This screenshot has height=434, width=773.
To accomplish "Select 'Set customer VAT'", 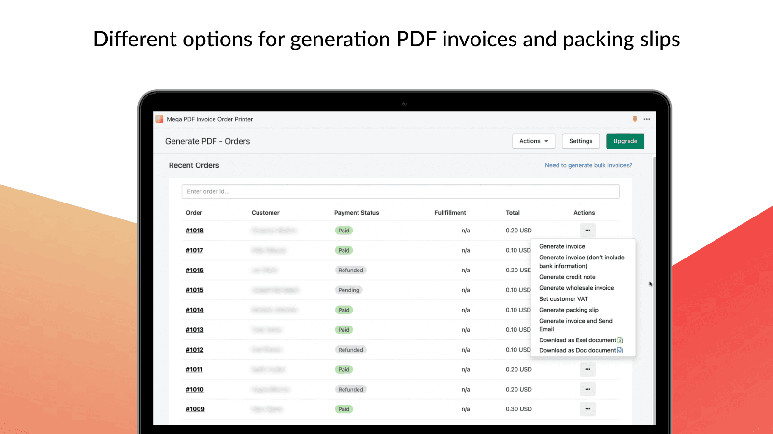I will point(563,298).
